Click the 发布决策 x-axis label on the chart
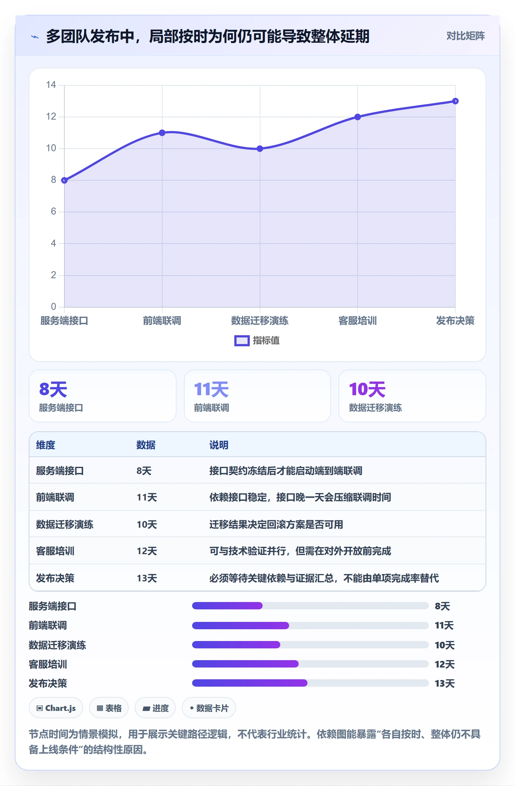Viewport: 515px width, 786px height. (x=455, y=321)
